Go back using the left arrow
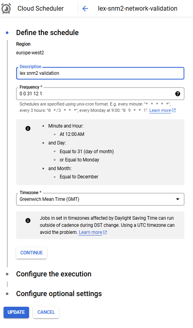 pyautogui.click(x=85, y=9)
